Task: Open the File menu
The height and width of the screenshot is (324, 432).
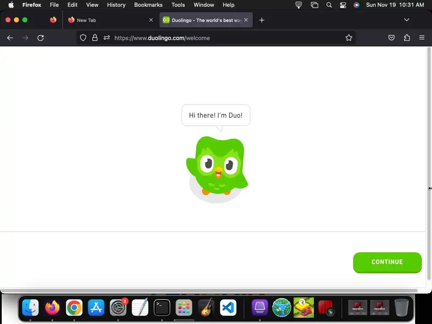Action: click(54, 5)
